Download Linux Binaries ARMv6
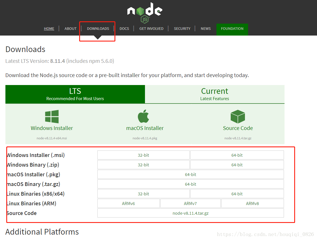Viewport: 317px width, 240px height. [128, 204]
